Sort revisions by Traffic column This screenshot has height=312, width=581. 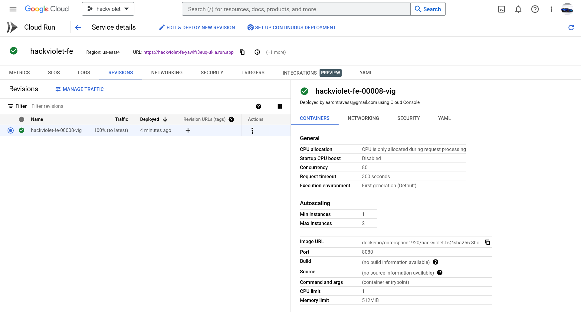pos(122,119)
